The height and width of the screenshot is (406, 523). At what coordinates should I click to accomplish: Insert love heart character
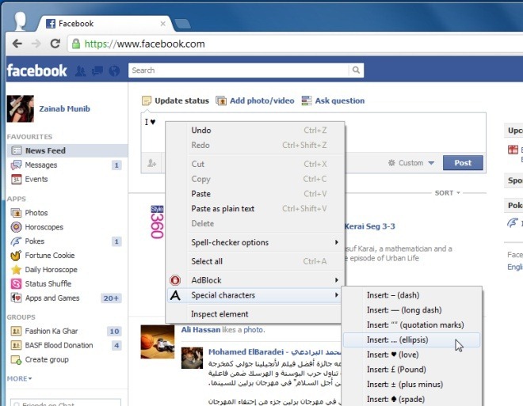pos(411,355)
